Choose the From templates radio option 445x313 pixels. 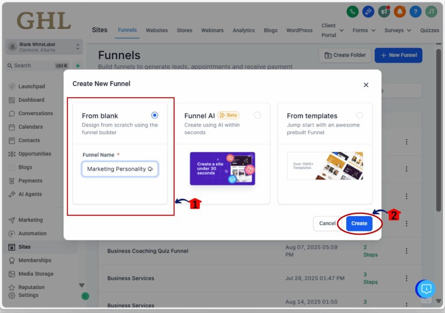click(x=359, y=115)
